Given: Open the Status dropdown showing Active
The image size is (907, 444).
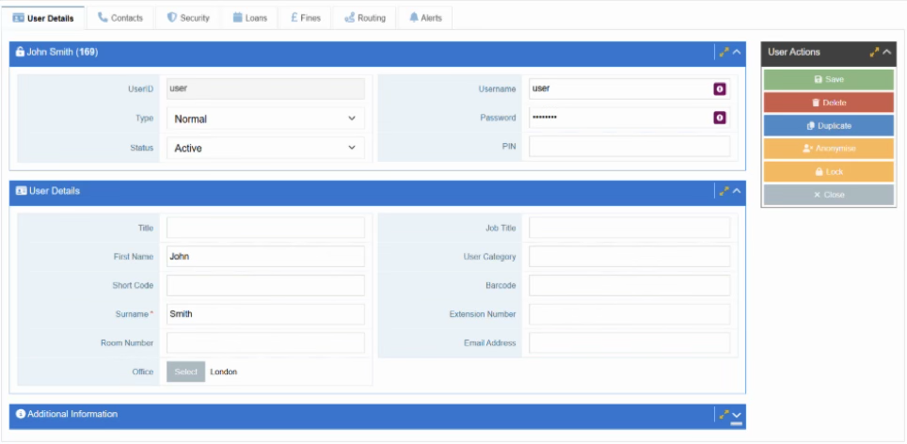Looking at the screenshot, I should click(x=265, y=148).
